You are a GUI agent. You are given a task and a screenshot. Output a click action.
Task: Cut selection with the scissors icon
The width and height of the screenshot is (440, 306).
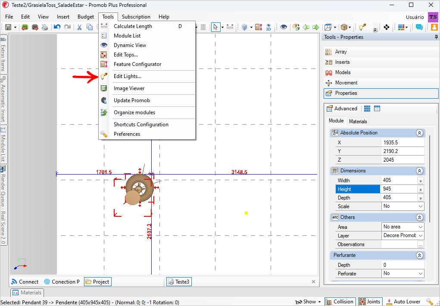click(x=79, y=27)
